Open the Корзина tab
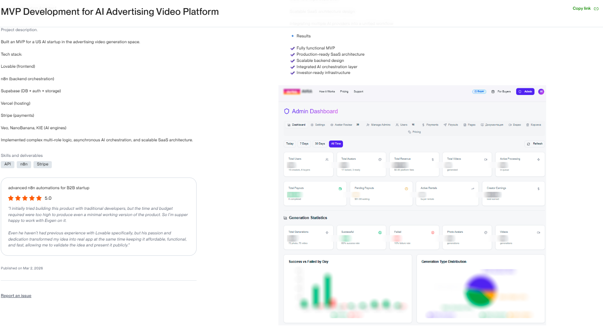603x334 pixels. (533, 125)
